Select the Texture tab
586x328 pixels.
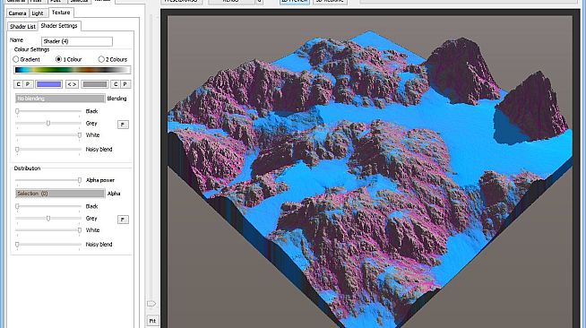click(61, 13)
